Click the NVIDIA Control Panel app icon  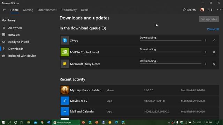pyautogui.click(x=65, y=52)
